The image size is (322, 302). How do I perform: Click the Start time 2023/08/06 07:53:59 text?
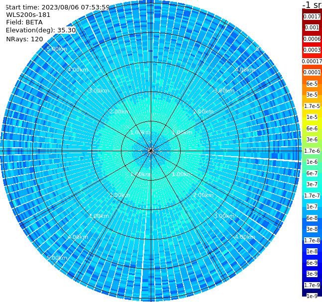pyautogui.click(x=57, y=7)
